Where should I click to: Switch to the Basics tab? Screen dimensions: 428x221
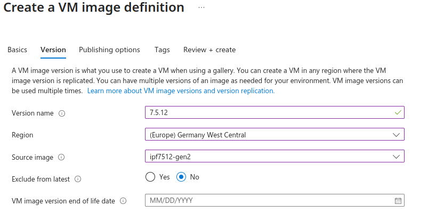tap(17, 50)
